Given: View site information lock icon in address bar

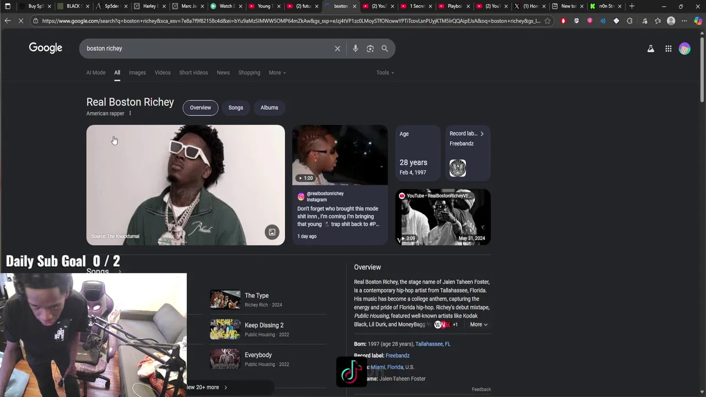Looking at the screenshot, I should point(35,21).
